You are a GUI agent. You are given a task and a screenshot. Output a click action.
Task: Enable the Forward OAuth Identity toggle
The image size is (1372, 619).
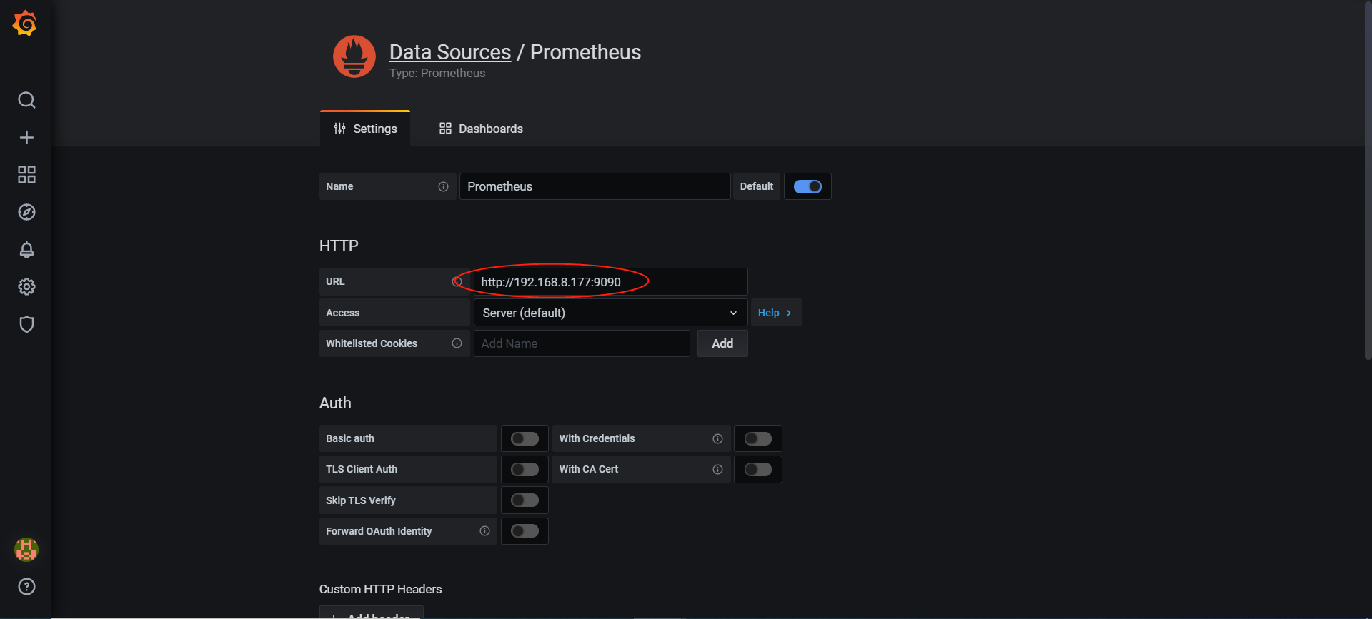pos(525,531)
